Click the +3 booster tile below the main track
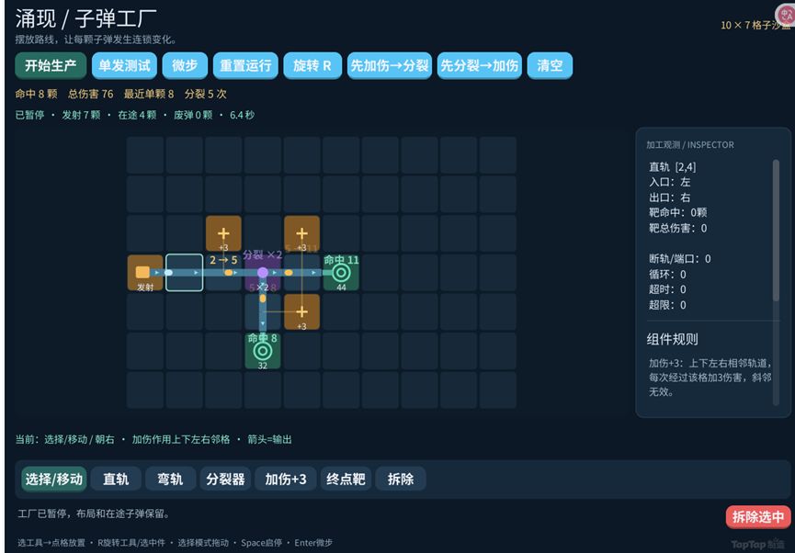The width and height of the screenshot is (795, 553). (x=301, y=312)
